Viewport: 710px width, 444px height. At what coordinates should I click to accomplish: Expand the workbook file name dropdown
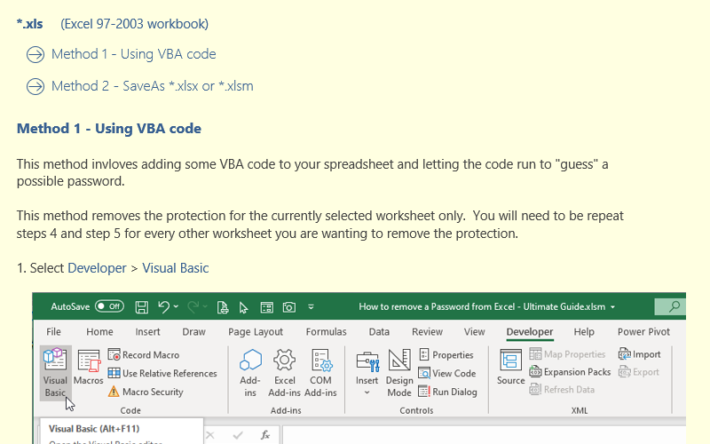[x=612, y=307]
